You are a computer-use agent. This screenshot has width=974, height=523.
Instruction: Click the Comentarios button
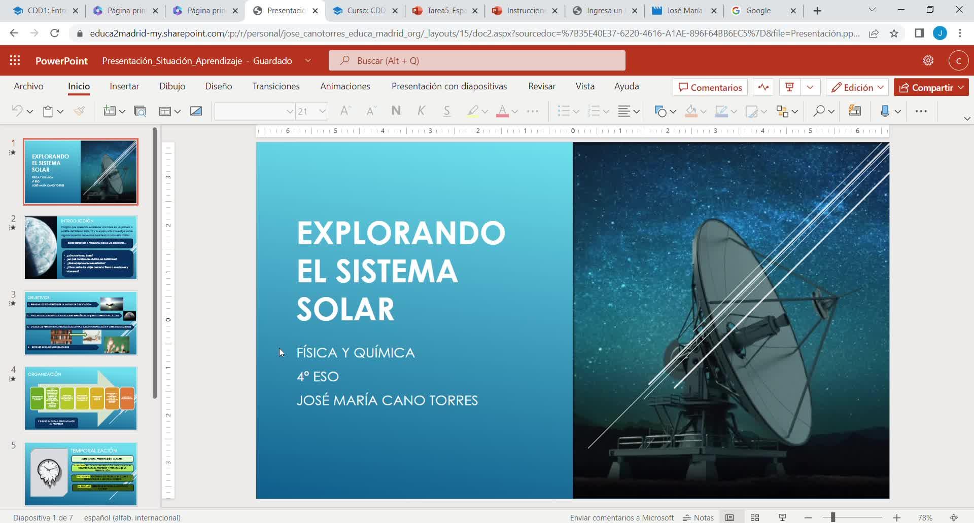point(710,87)
